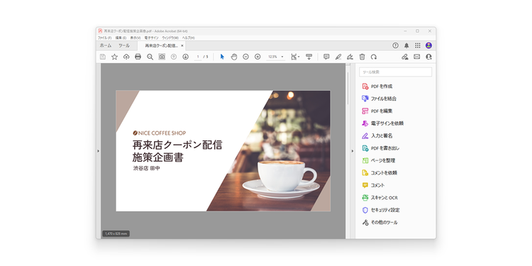Click the share with others person icon
The height and width of the screenshot is (266, 532).
429,57
